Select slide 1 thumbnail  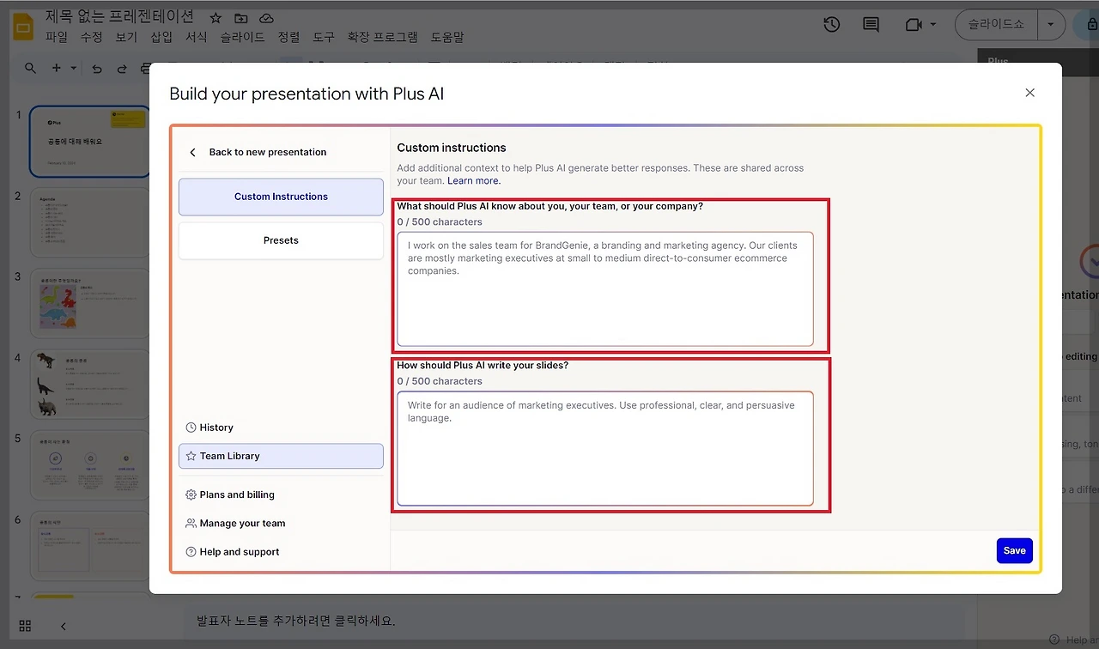point(89,142)
